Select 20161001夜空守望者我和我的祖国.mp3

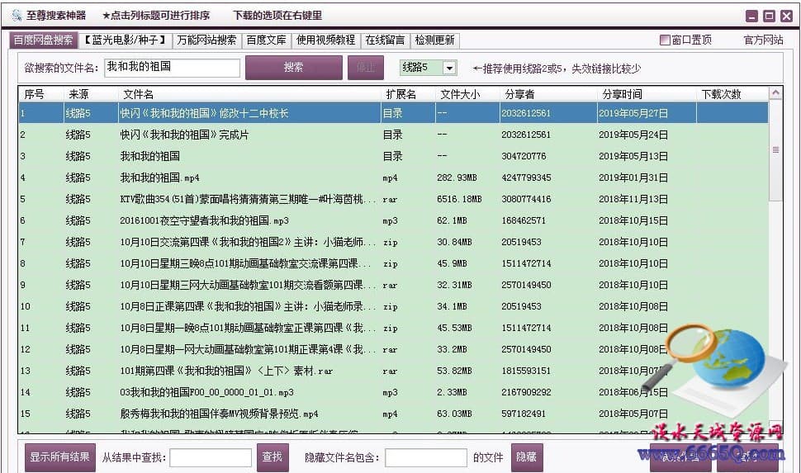(x=393, y=220)
